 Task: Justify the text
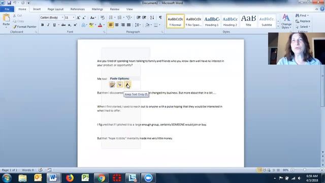[x=128, y=25]
